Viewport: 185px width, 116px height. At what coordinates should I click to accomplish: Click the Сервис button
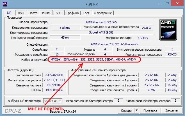pyautogui.click(x=126, y=110)
